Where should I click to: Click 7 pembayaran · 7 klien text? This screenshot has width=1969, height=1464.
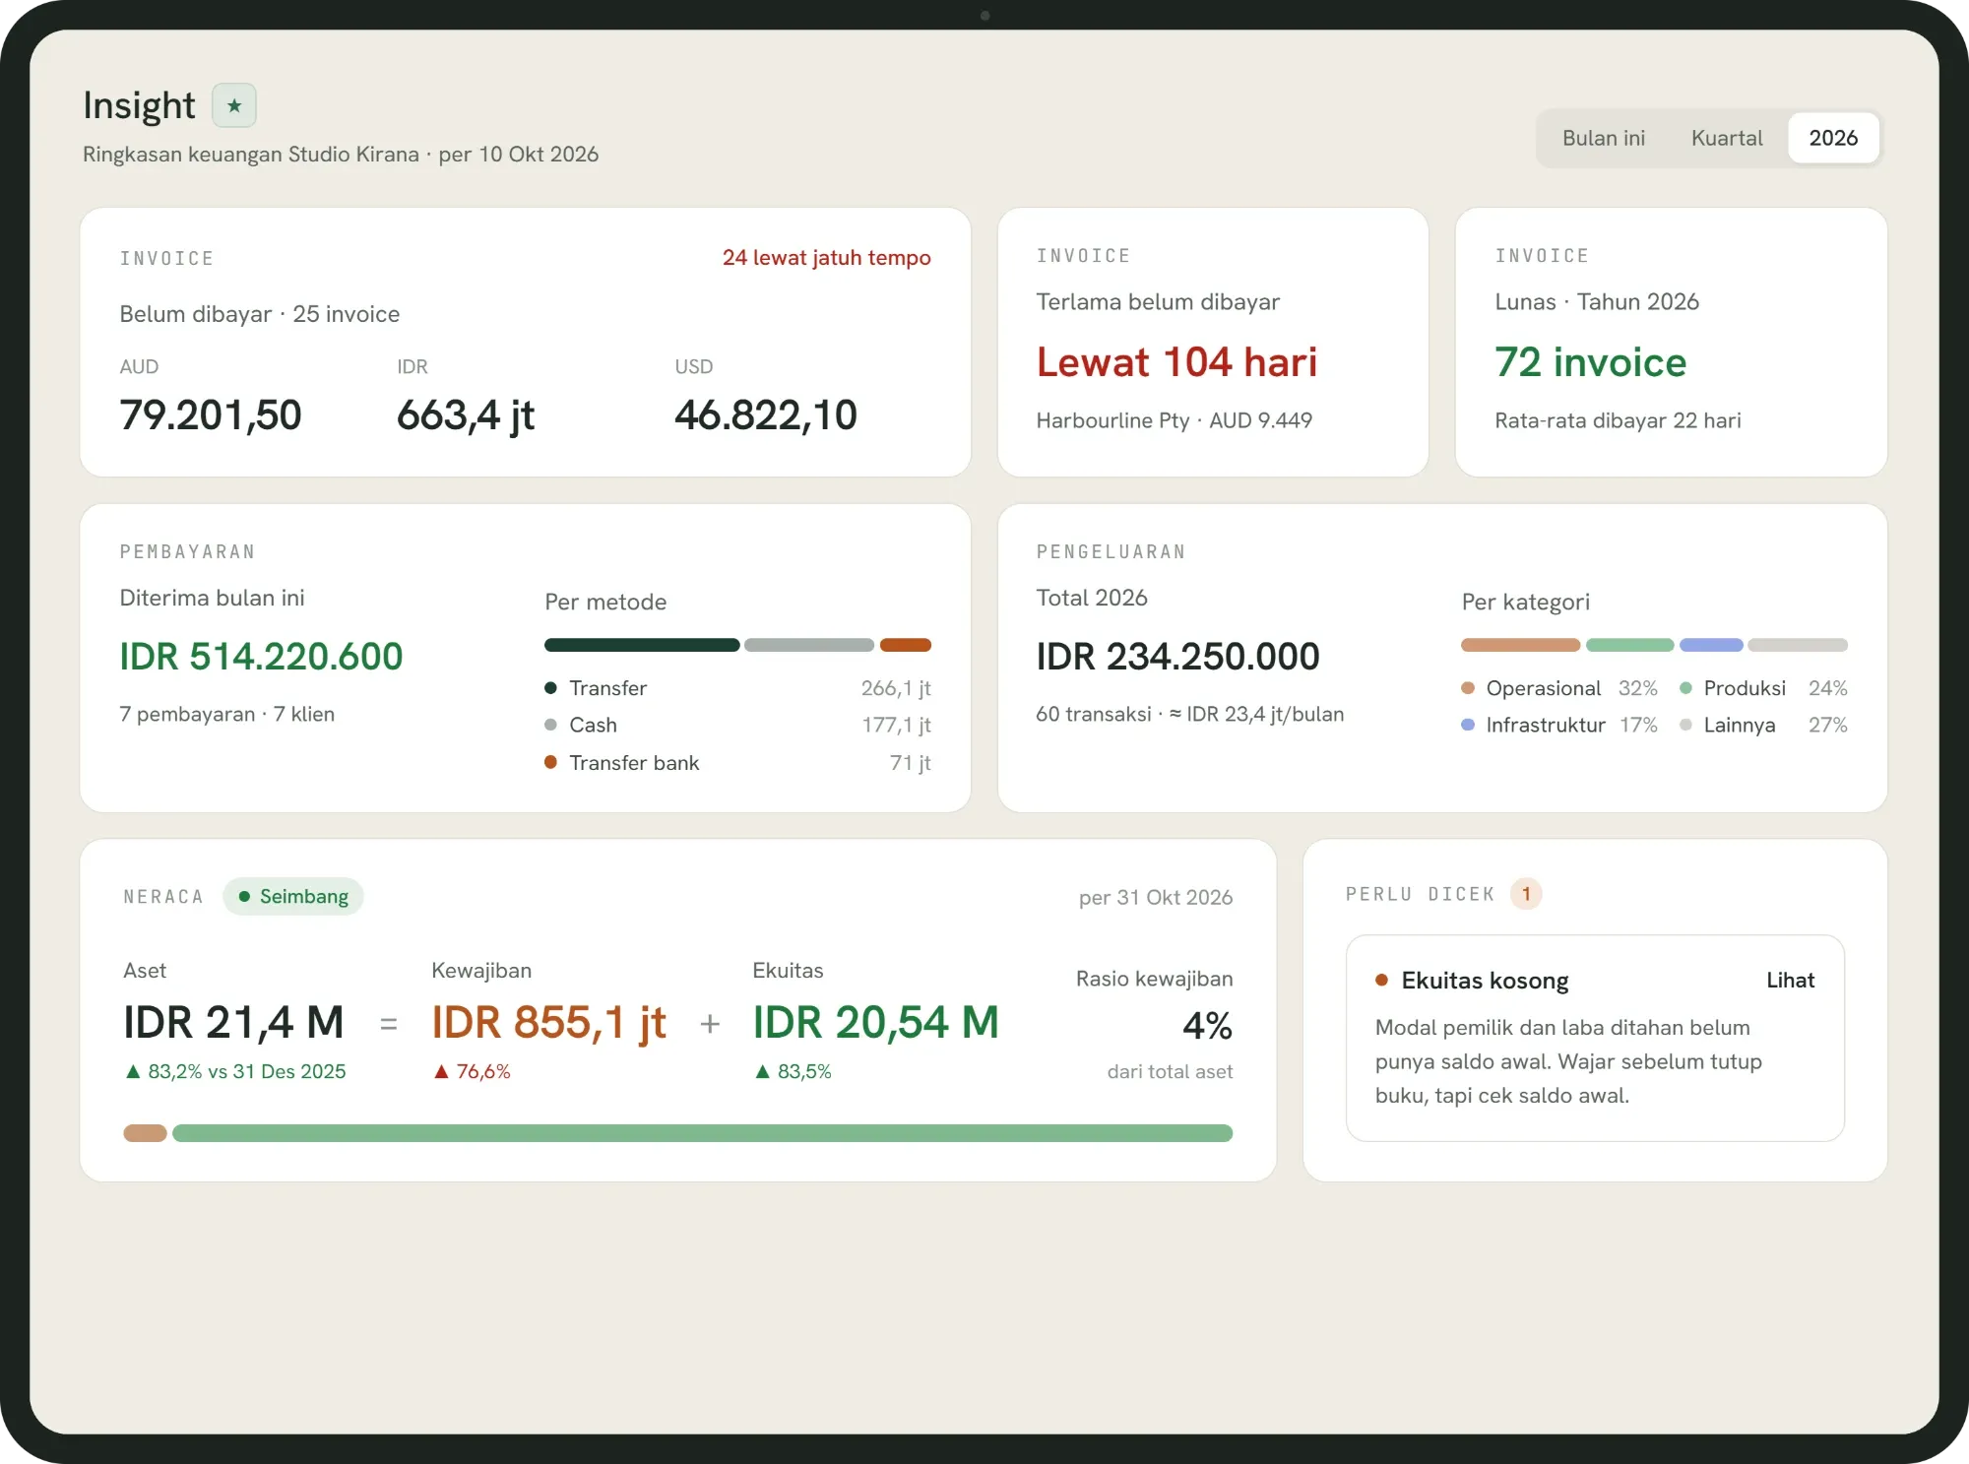tap(226, 714)
